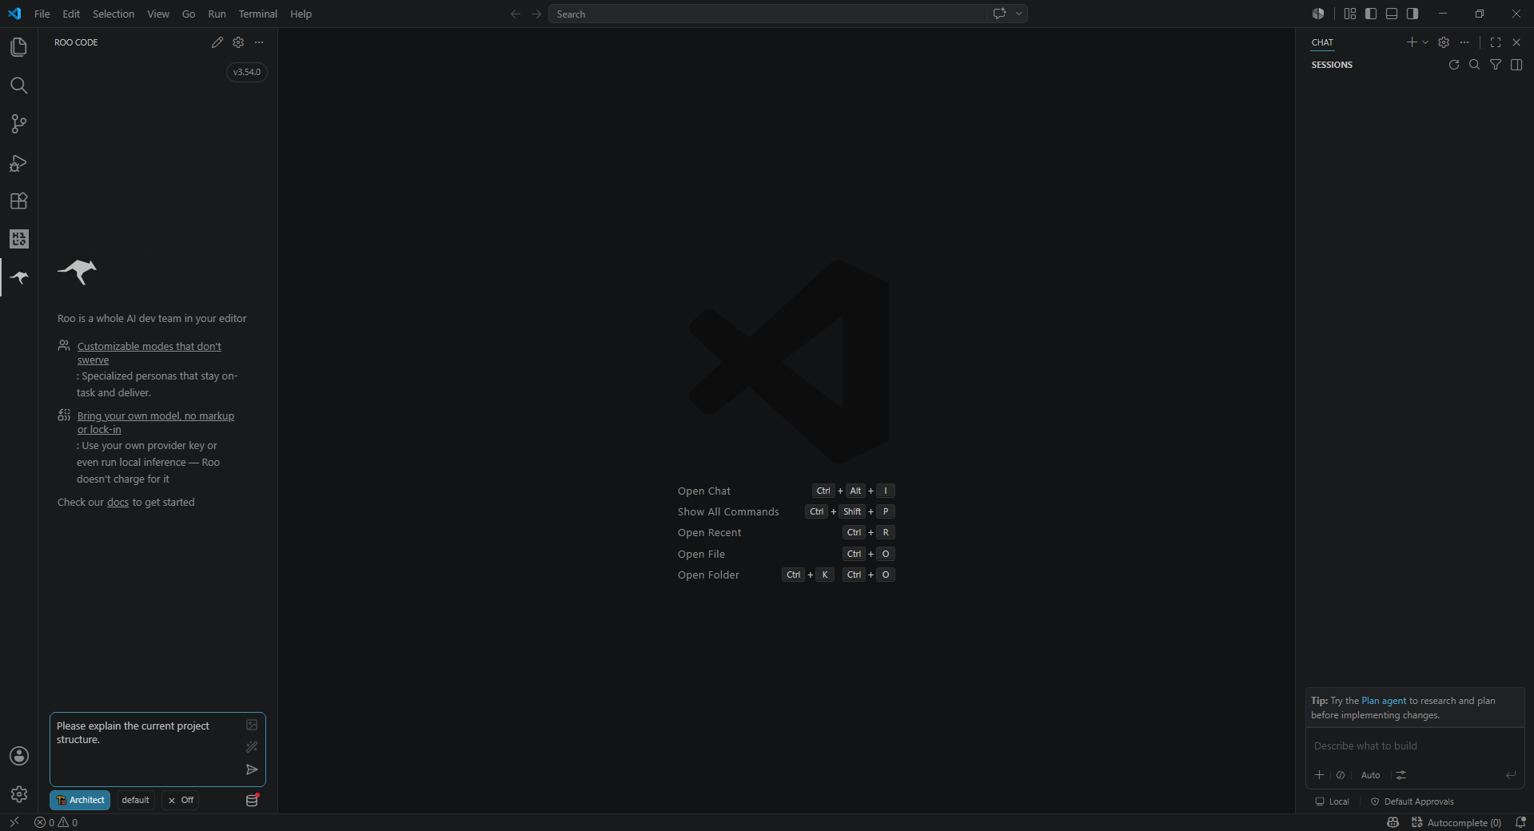Send the Roo Code message
The height and width of the screenshot is (831, 1534).
(252, 769)
